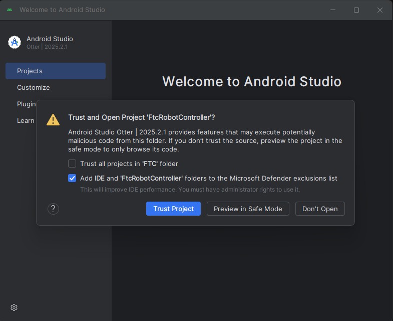Click the Otter 2025.2.1 version label
Image resolution: width=393 pixels, height=321 pixels.
[47, 47]
